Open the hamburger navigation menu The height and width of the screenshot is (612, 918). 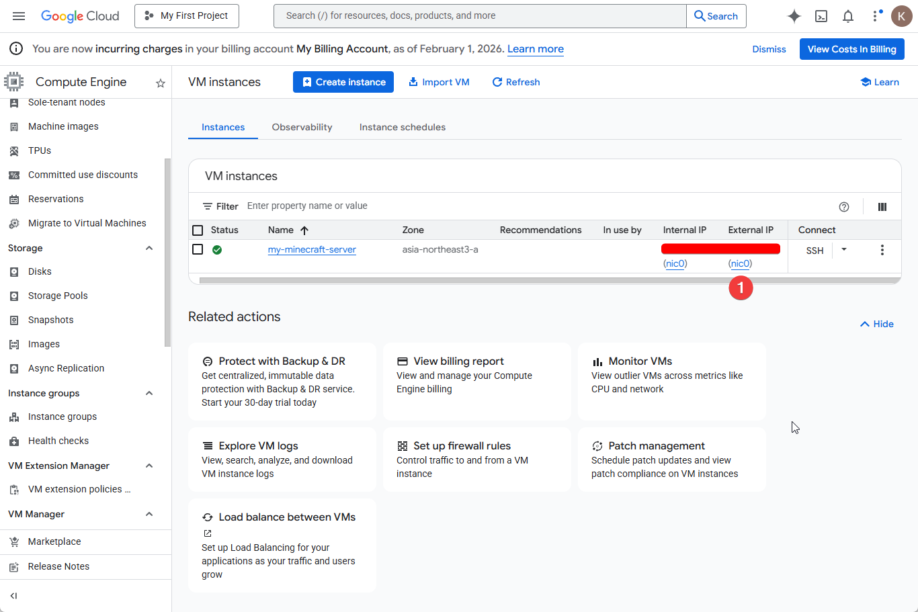19,16
